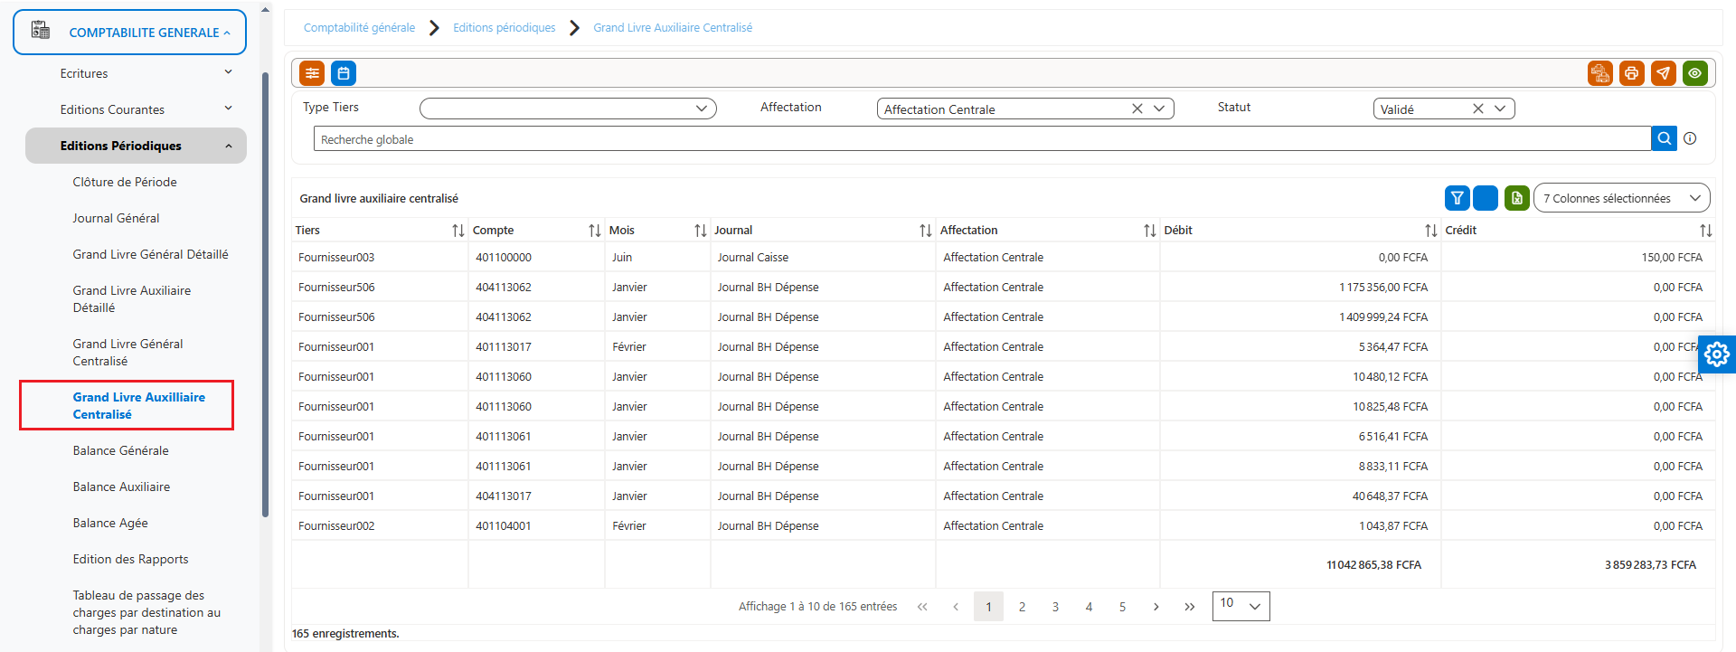Sort by the Tiers column arrows
The image size is (1736, 652).
(458, 231)
